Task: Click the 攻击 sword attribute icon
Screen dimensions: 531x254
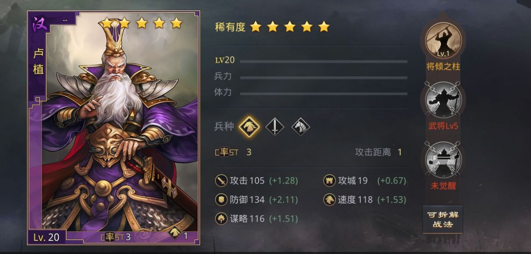Action: (221, 181)
